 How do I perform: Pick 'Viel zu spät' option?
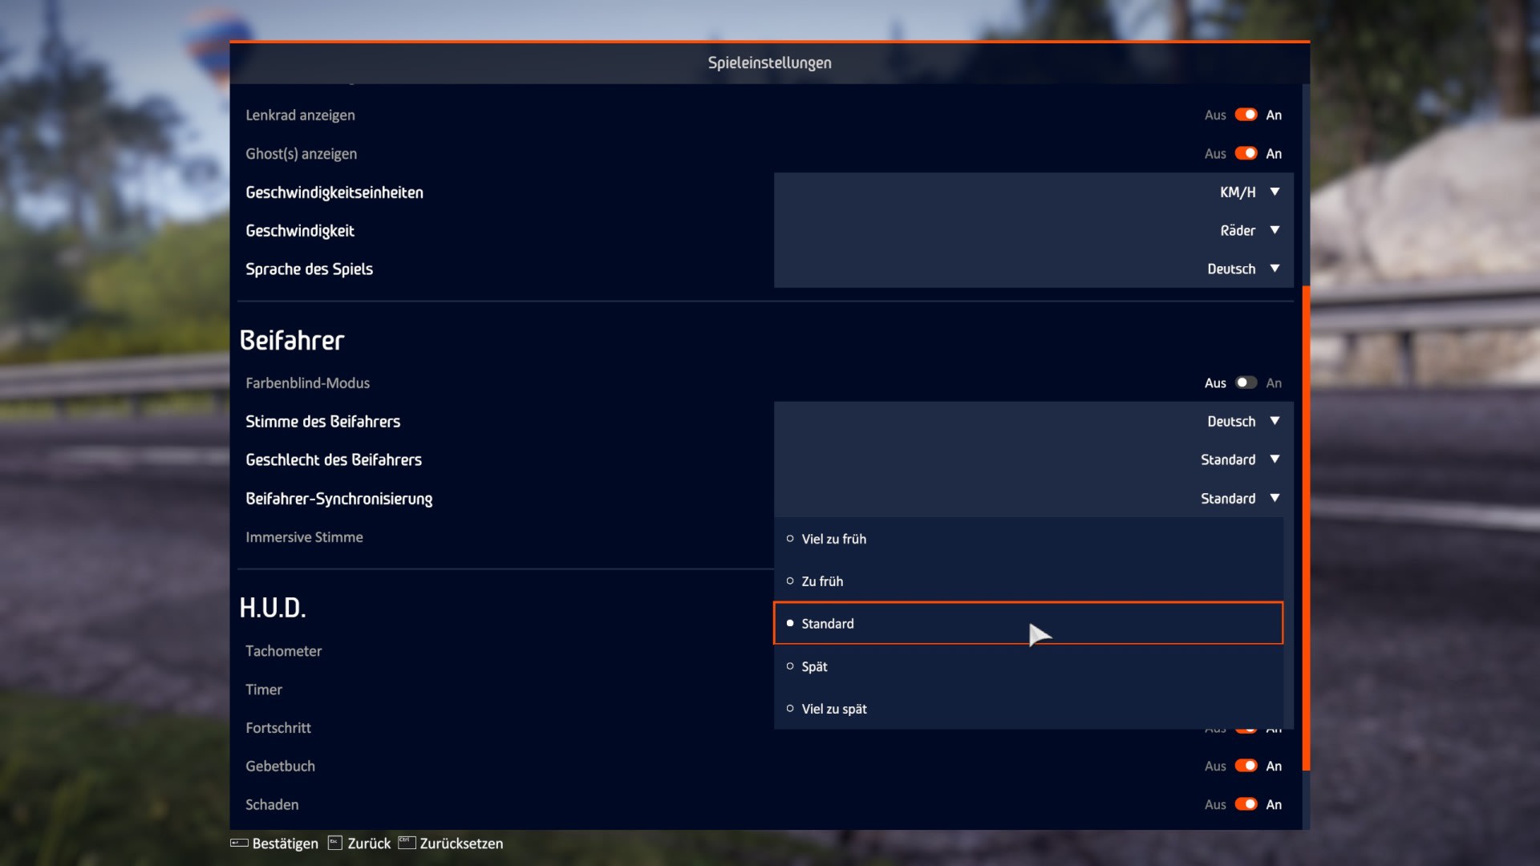(x=834, y=709)
